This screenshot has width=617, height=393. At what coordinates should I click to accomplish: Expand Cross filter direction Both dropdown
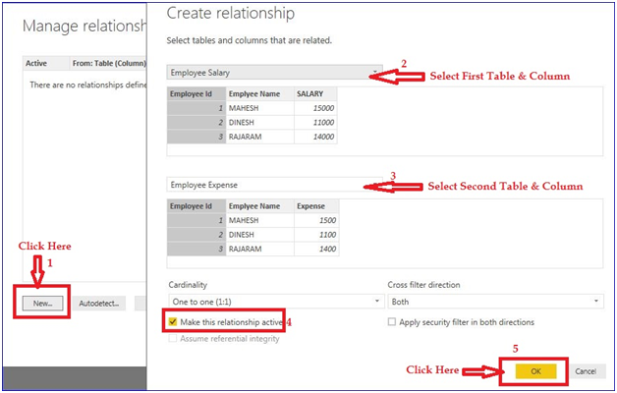click(494, 301)
